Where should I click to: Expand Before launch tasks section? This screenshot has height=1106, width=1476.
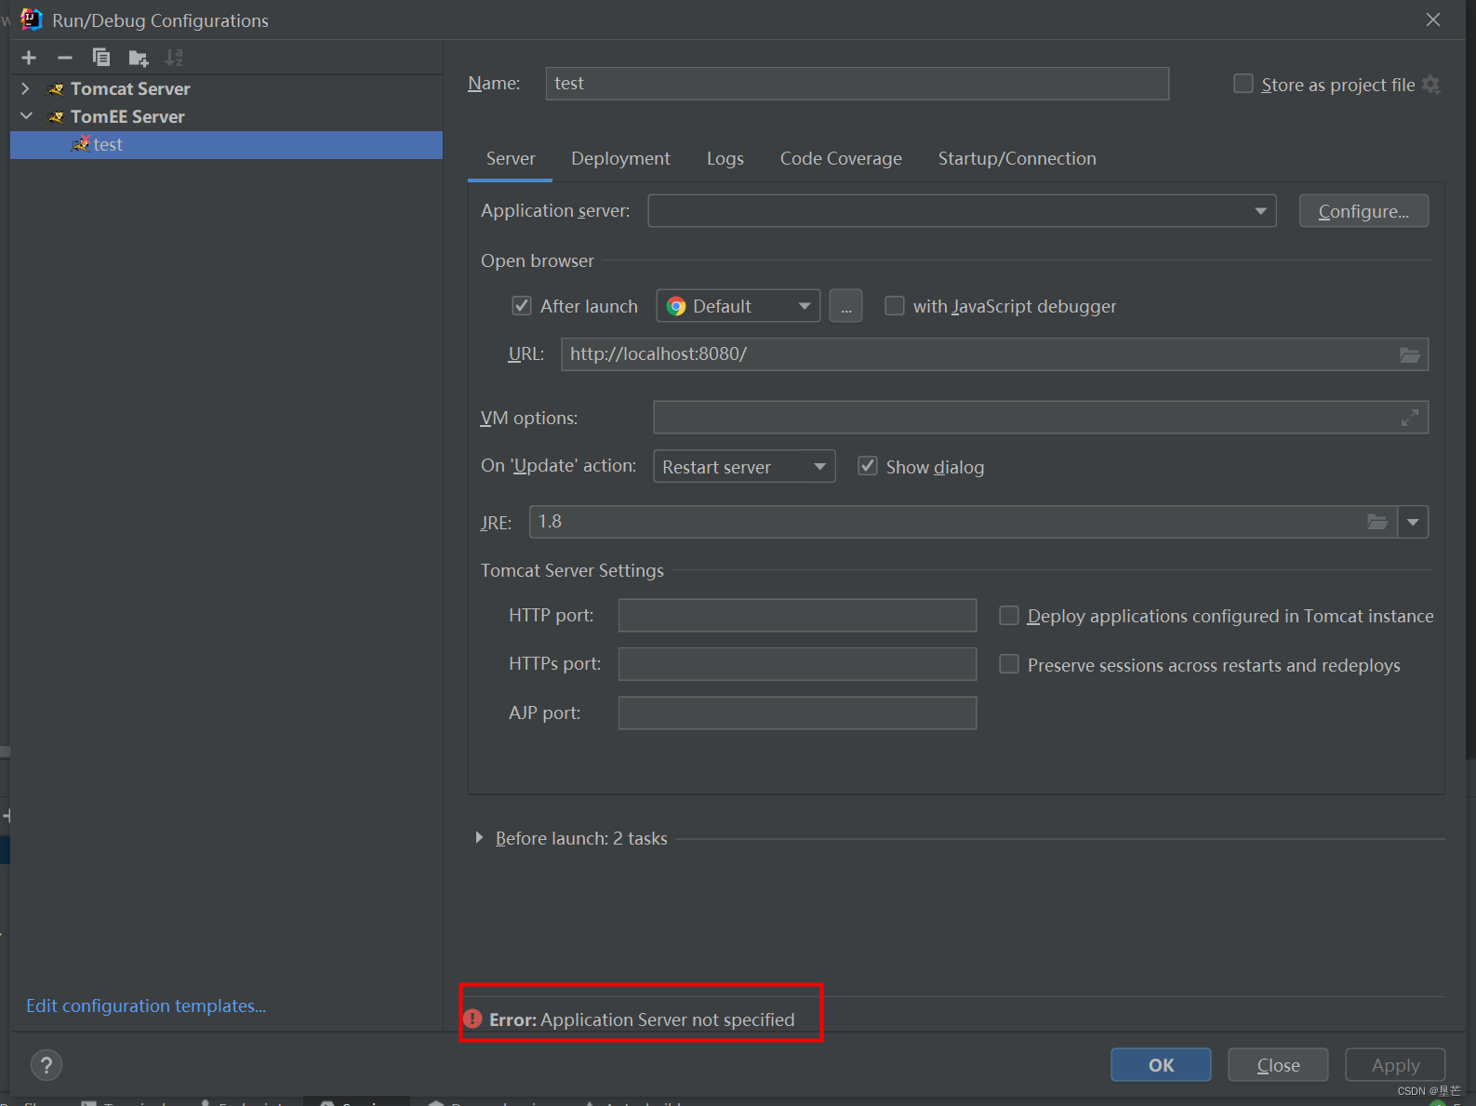click(479, 838)
